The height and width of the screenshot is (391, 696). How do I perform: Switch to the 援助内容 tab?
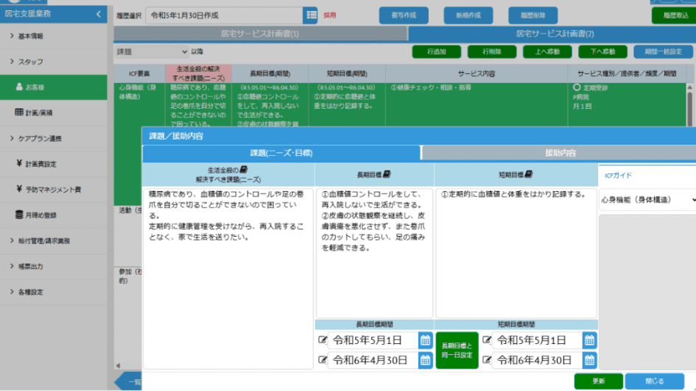(x=560, y=153)
